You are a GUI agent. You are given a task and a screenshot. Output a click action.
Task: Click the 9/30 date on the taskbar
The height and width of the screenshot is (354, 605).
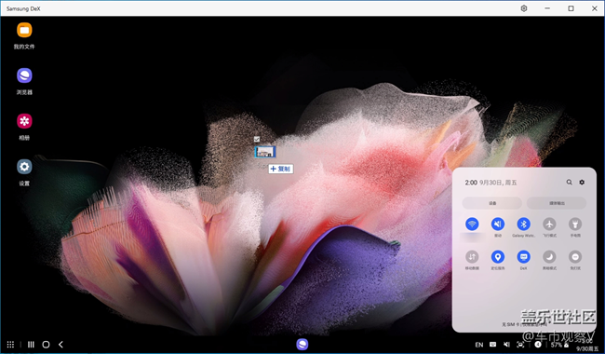587,348
